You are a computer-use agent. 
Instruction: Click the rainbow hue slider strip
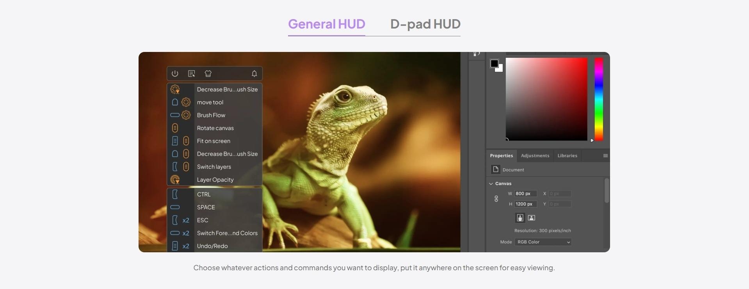599,99
